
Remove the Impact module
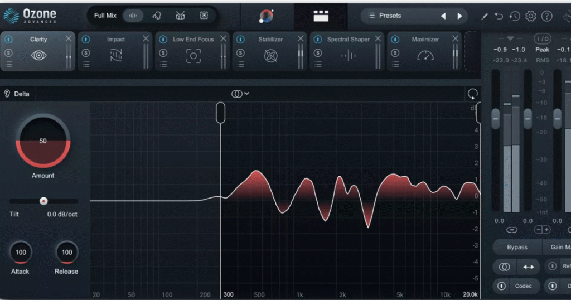[x=146, y=38]
